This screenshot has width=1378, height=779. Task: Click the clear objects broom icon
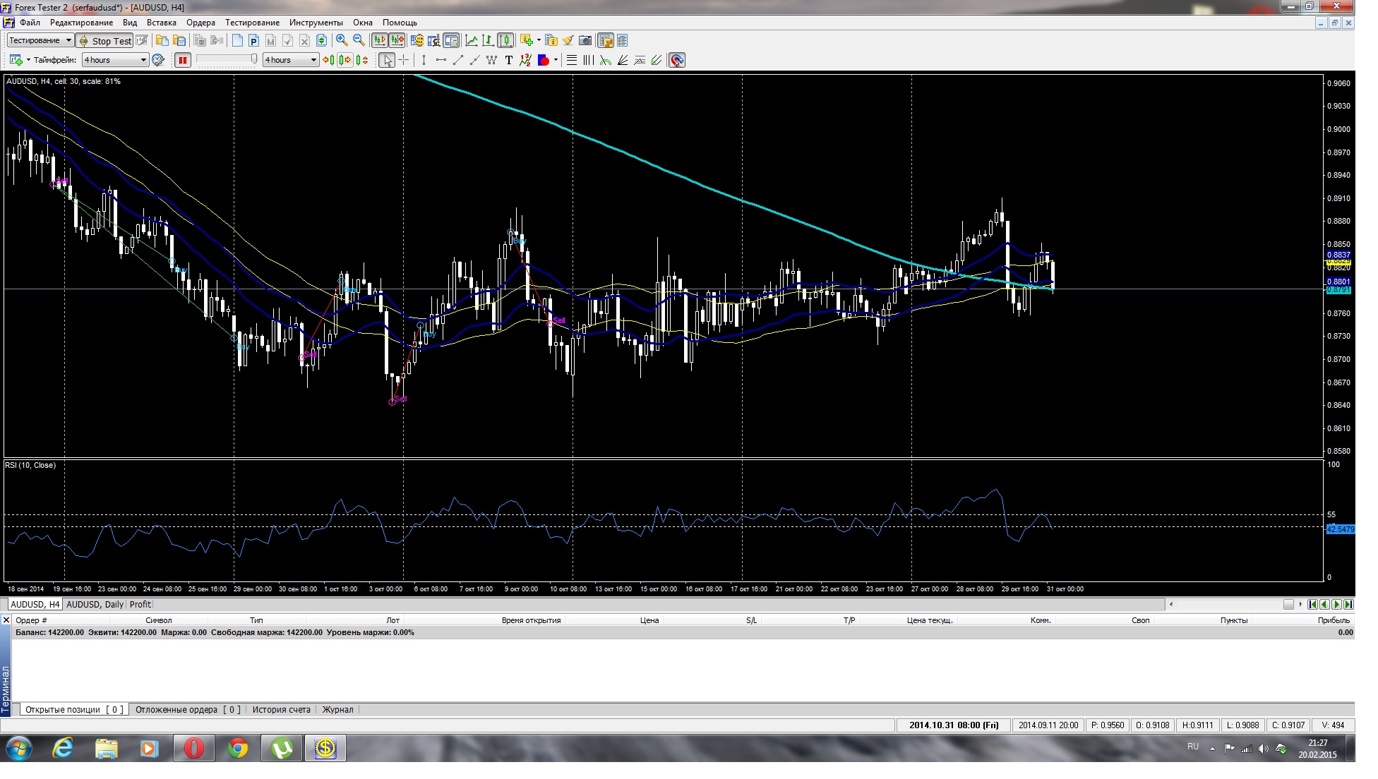[x=568, y=40]
